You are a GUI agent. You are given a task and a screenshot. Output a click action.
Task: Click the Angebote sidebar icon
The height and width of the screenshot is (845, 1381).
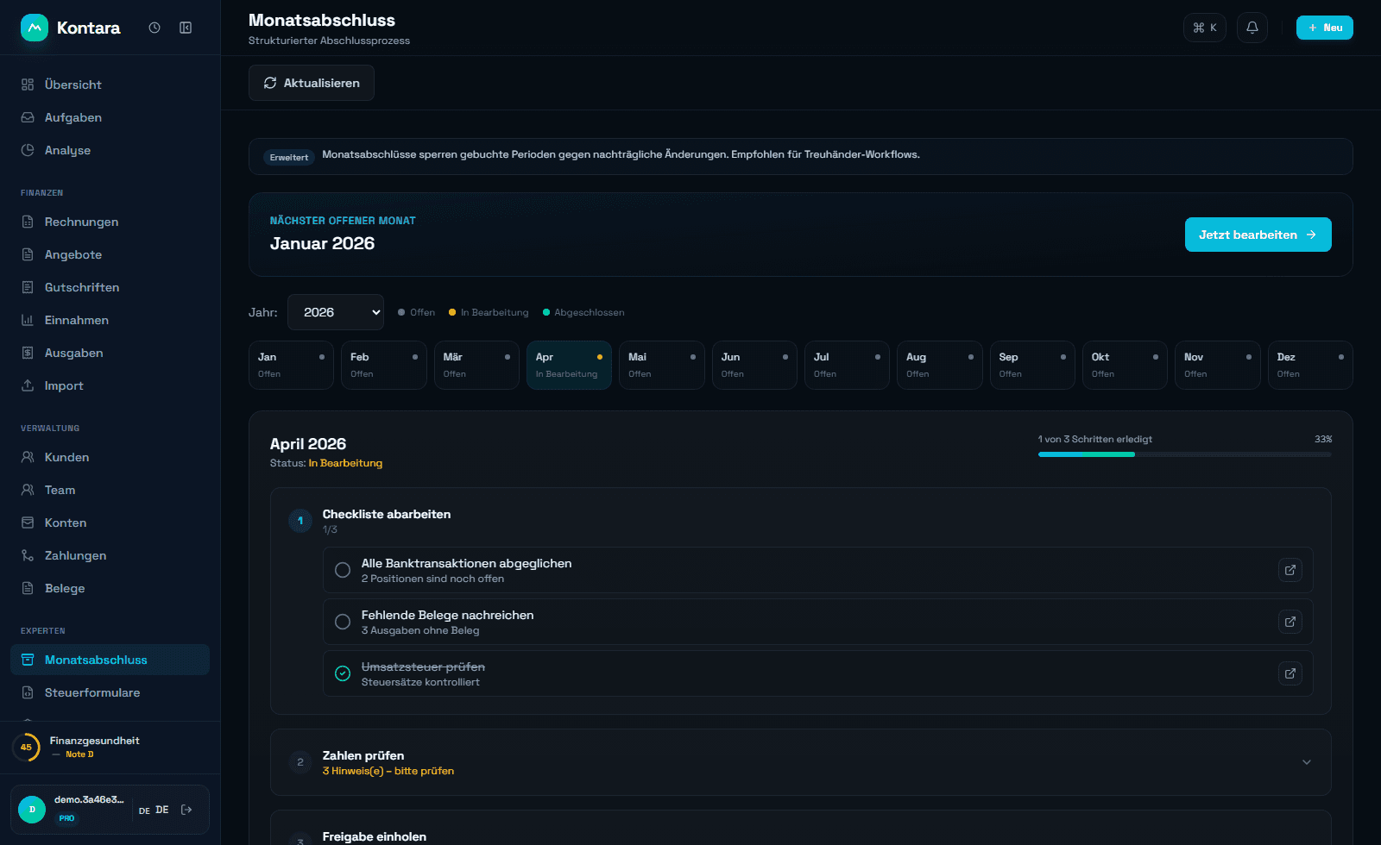click(x=28, y=254)
